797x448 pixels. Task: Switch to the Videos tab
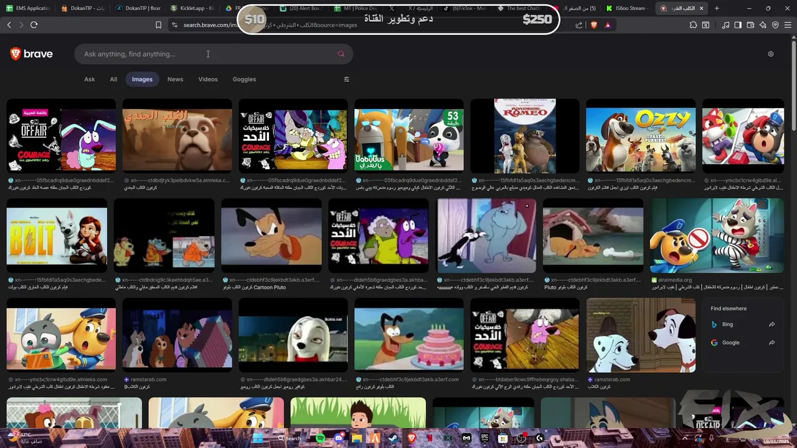point(208,79)
